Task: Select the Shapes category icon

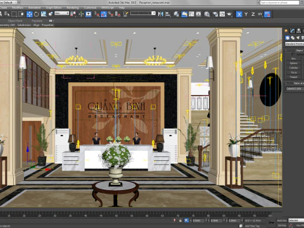Action: [x=293, y=38]
